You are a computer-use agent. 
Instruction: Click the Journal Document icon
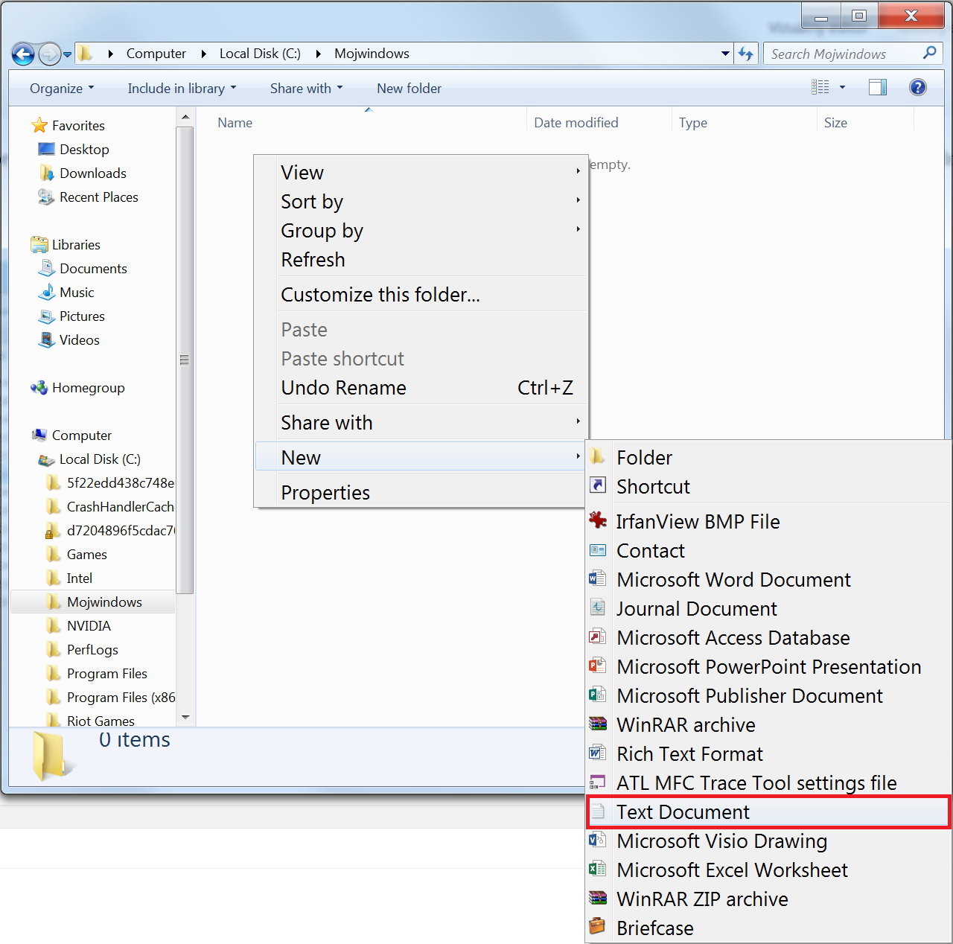[598, 607]
